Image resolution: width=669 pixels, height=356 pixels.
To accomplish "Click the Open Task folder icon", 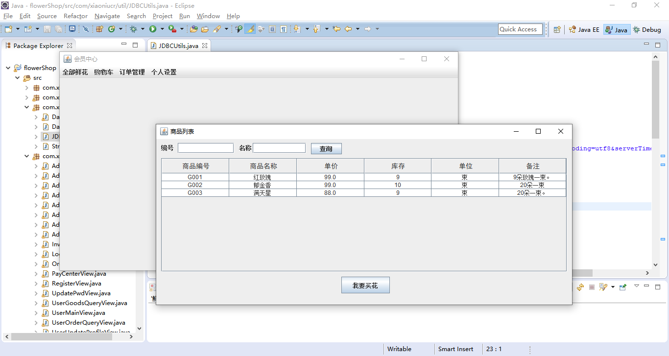I will (x=205, y=29).
